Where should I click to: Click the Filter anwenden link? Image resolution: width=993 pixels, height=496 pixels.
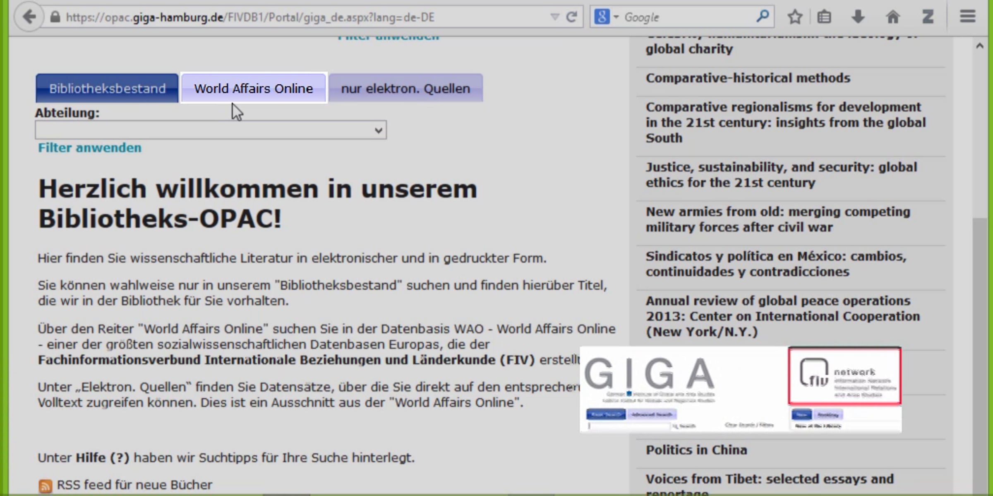click(x=90, y=148)
